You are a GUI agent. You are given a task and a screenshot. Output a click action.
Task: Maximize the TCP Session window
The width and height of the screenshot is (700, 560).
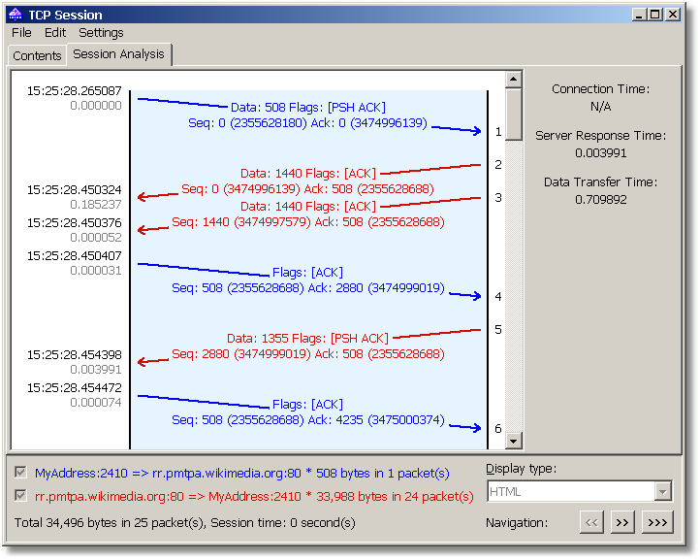[655, 15]
